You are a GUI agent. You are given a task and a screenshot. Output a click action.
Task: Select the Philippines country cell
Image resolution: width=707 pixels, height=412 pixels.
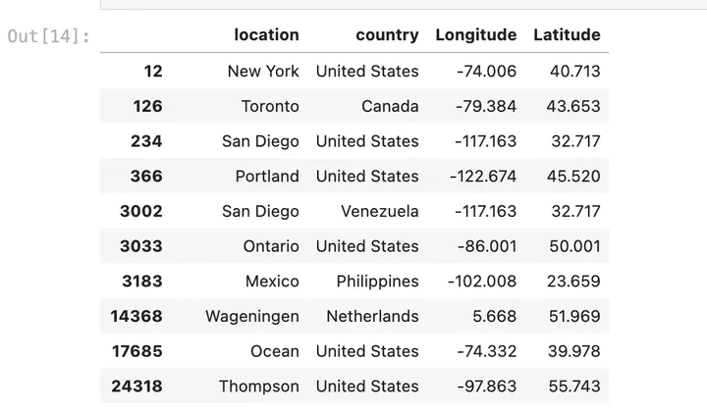click(x=377, y=282)
